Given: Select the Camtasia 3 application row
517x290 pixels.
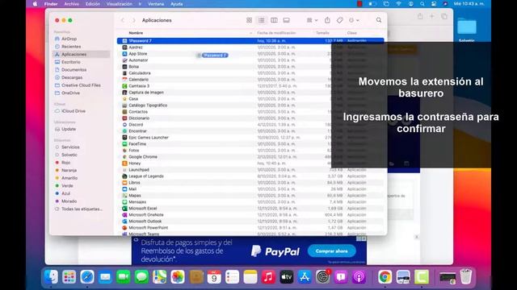Looking at the screenshot, I should point(250,86).
